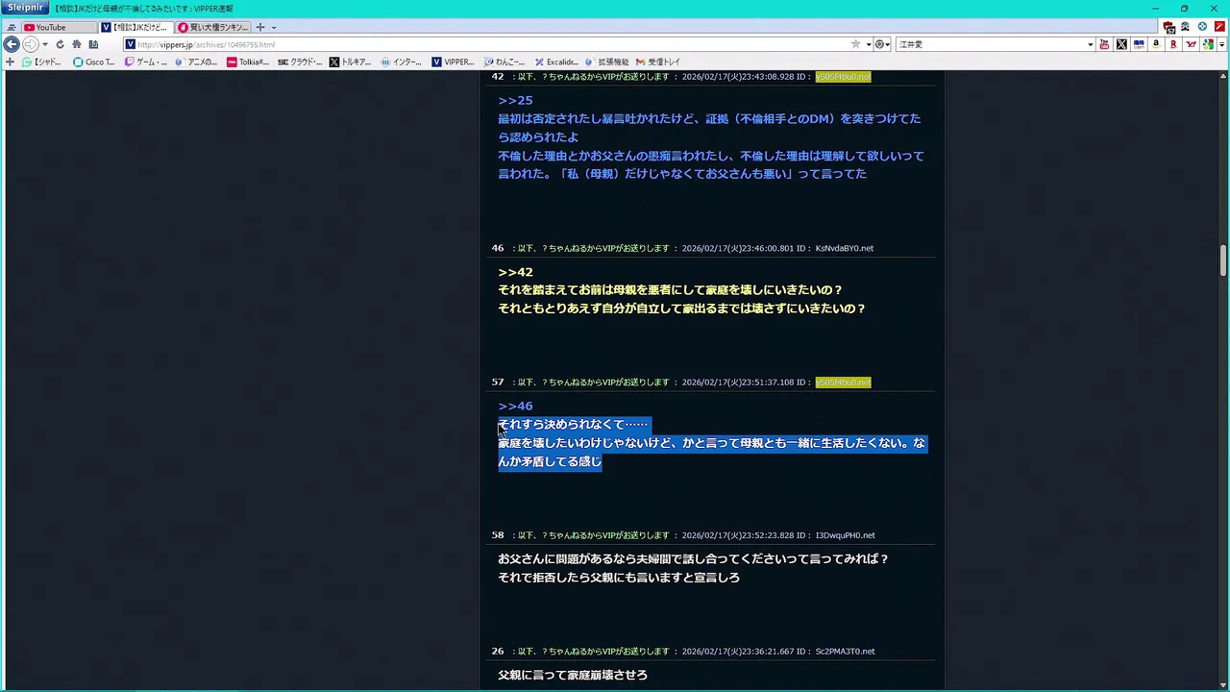Select the 【相談】JKだけど tab
The width and height of the screenshot is (1230, 692).
[135, 28]
